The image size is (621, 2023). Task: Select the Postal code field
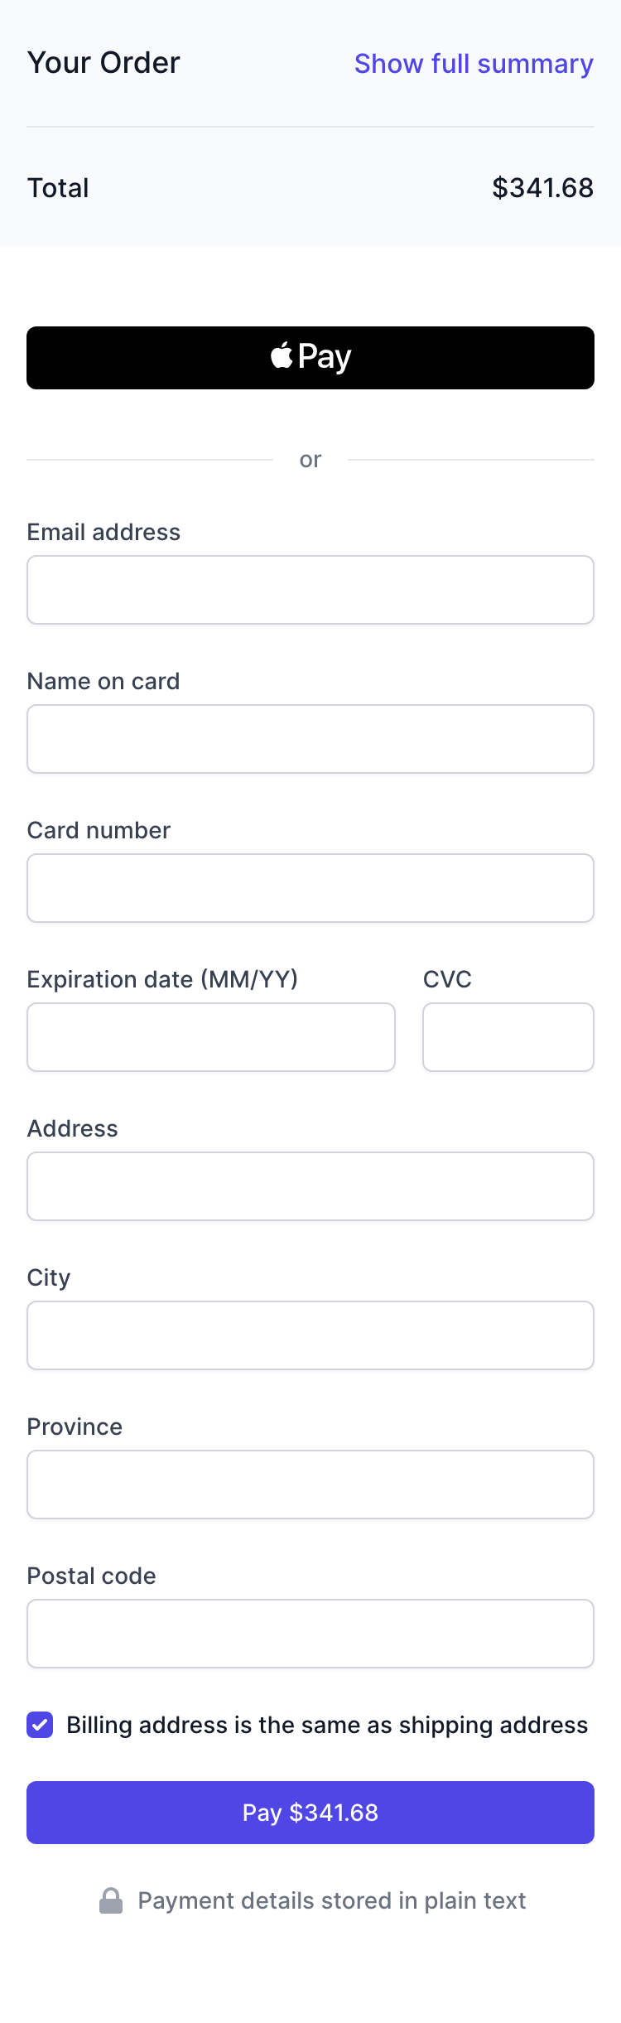tap(310, 1634)
